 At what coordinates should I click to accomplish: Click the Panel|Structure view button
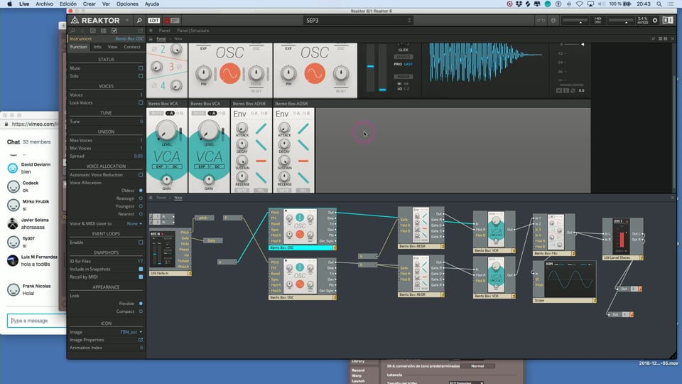193,31
